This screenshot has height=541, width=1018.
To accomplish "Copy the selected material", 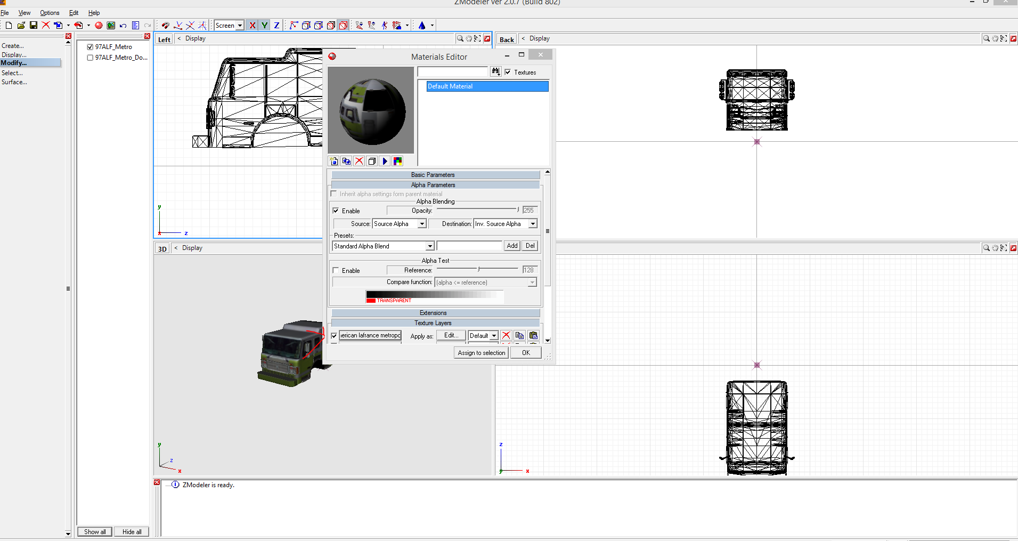I will 347,161.
